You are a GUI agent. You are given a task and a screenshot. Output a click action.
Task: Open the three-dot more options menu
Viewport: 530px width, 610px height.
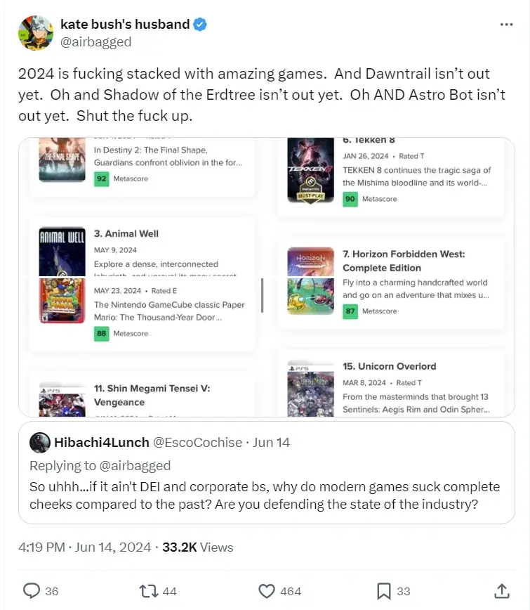click(x=506, y=24)
